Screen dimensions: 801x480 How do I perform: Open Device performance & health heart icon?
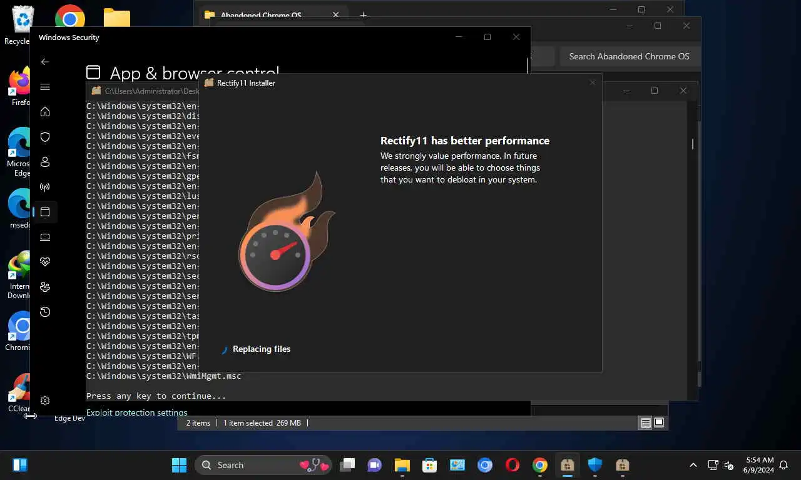coord(44,262)
